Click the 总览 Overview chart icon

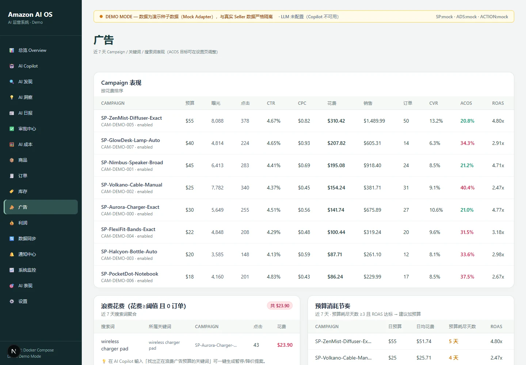tap(12, 50)
